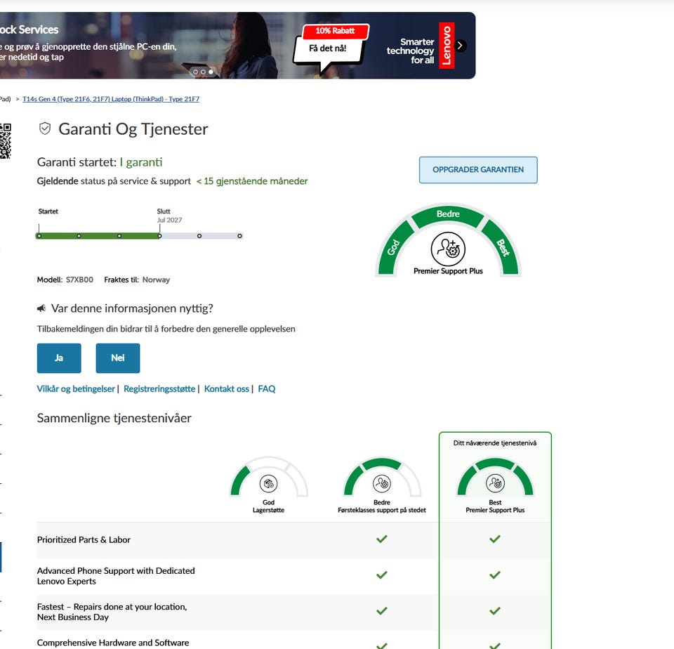The width and height of the screenshot is (674, 649).
Task: Click the Best checkmark for Advanced Phone Support
Action: tap(495, 575)
